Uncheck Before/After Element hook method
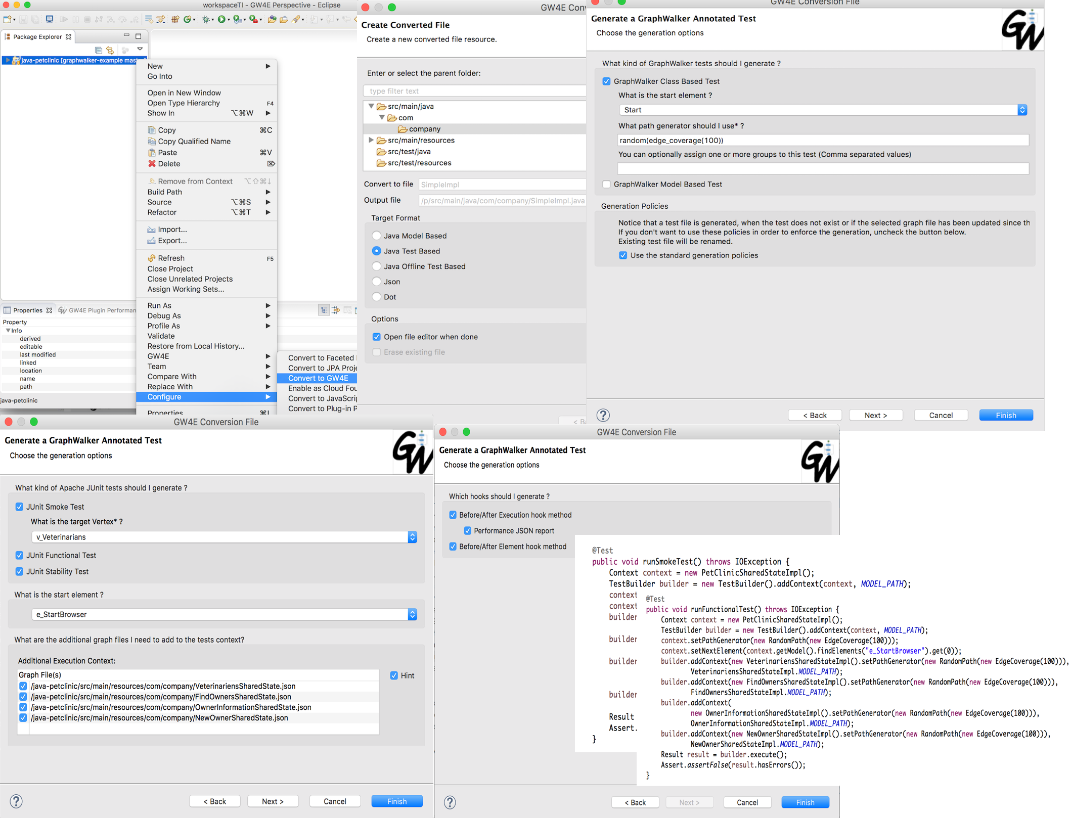 pos(453,547)
